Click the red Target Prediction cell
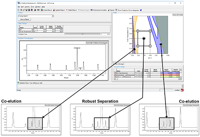Viewport: 200px width, 137px height. 166,75
